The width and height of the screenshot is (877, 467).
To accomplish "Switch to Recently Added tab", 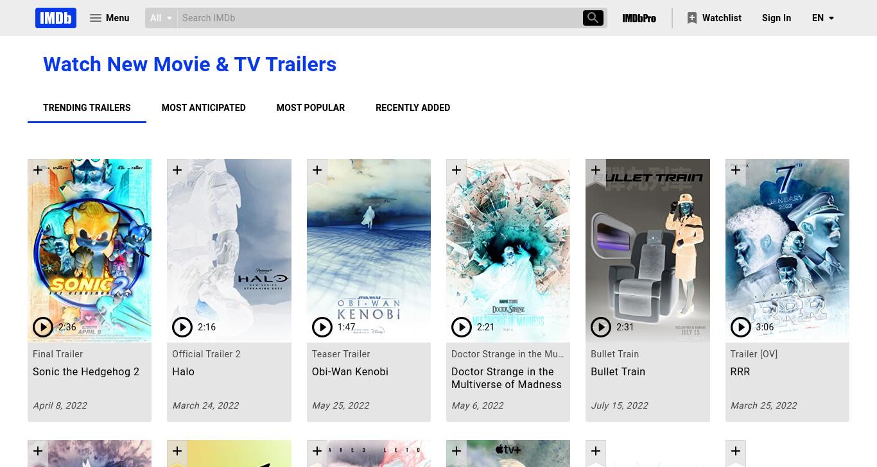I will pyautogui.click(x=413, y=108).
